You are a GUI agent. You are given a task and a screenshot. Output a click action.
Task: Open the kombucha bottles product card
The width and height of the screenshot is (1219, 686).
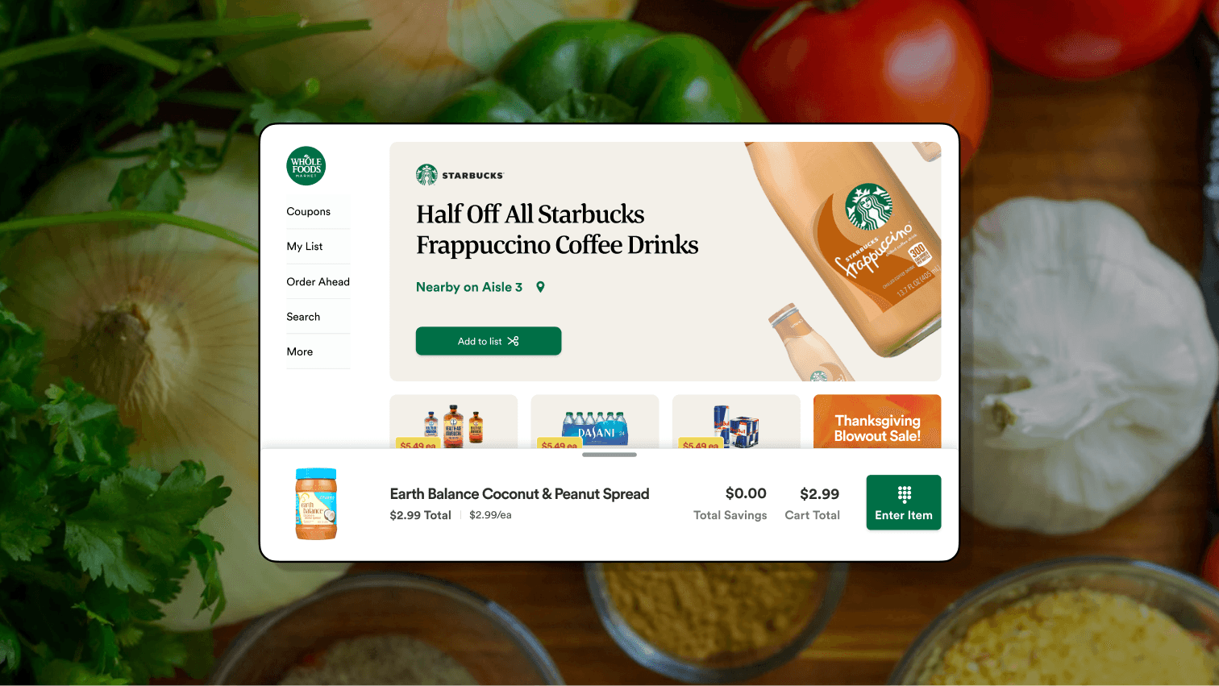pyautogui.click(x=454, y=422)
